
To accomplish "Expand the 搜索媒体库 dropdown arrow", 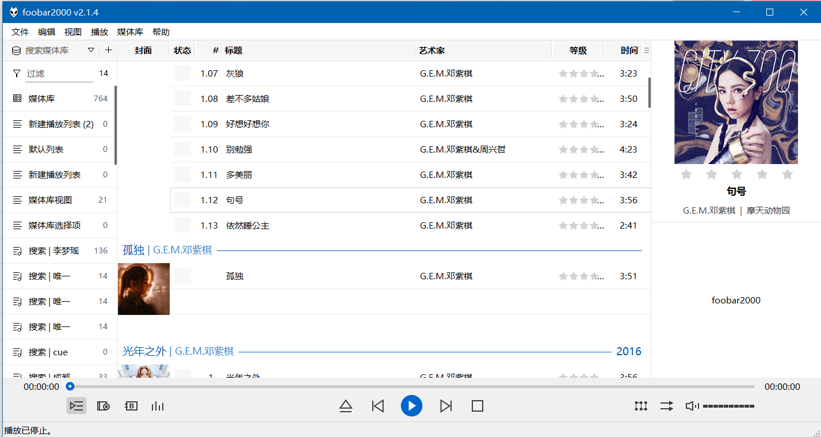I will [91, 50].
